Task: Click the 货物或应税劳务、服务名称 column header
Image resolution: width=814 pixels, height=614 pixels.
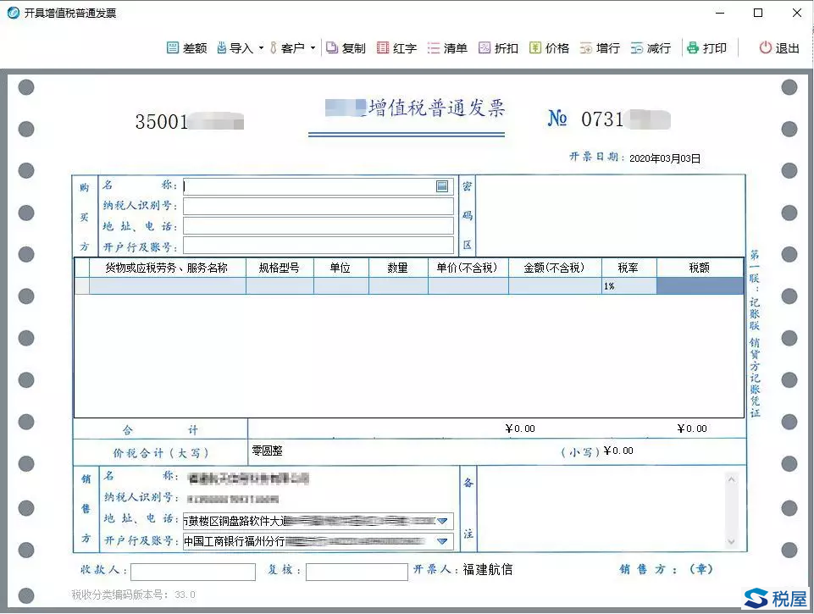Action: [168, 268]
